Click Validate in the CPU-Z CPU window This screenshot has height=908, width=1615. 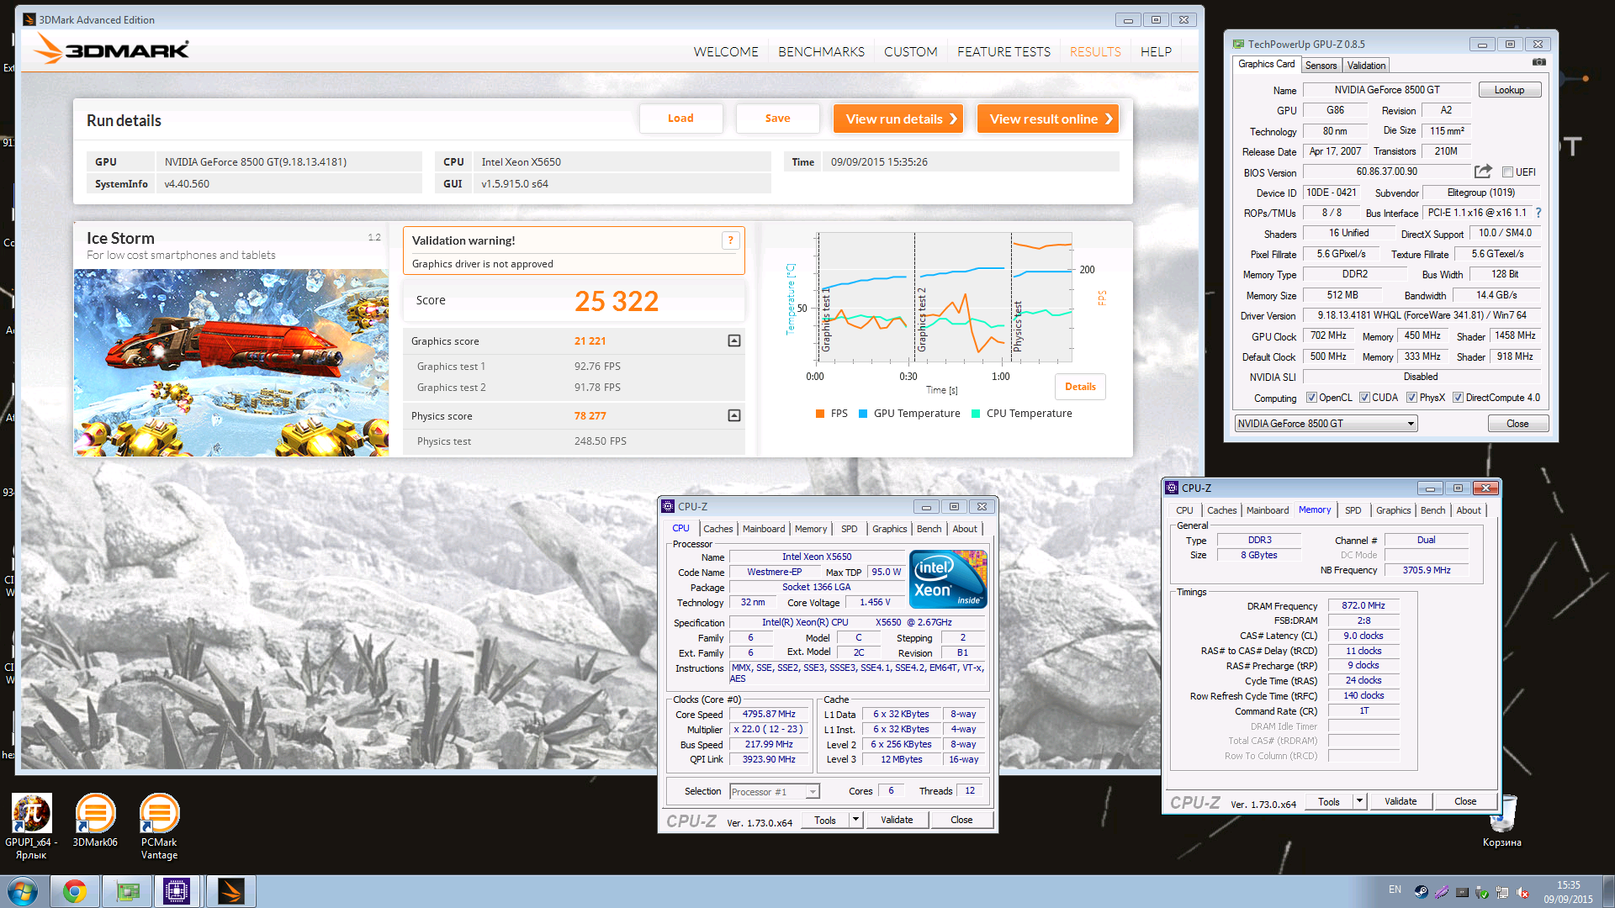tap(897, 820)
